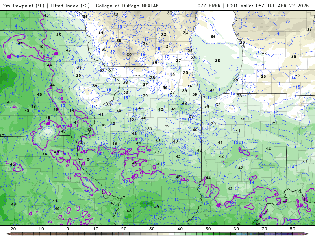This screenshot has height=236, width=315.
Task: Click the black "32" dewpoint value on map
Action: coord(190,50)
